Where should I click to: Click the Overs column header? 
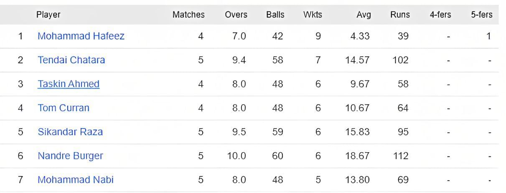(236, 15)
